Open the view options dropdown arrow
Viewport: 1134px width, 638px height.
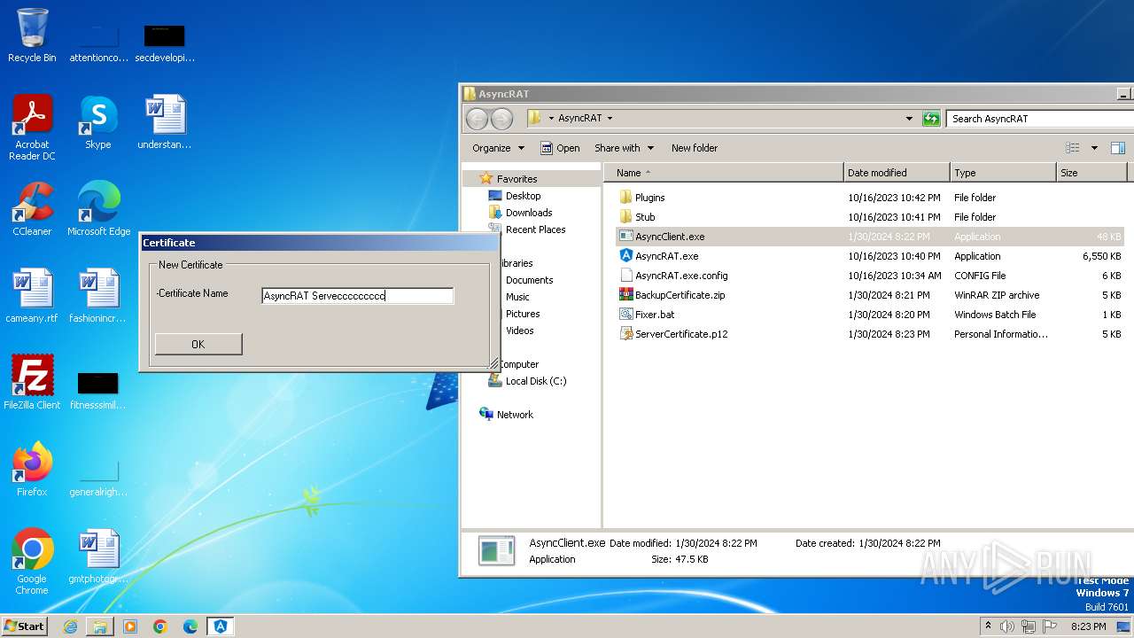tap(1094, 148)
